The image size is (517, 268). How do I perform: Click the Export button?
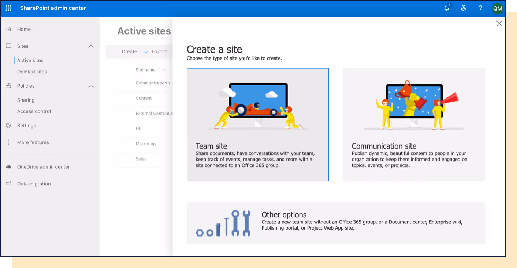point(155,51)
